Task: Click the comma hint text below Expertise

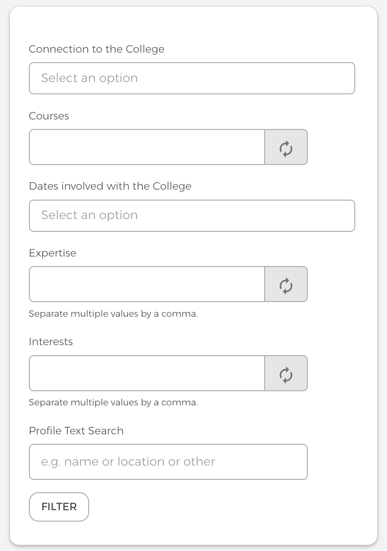Action: coord(113,314)
